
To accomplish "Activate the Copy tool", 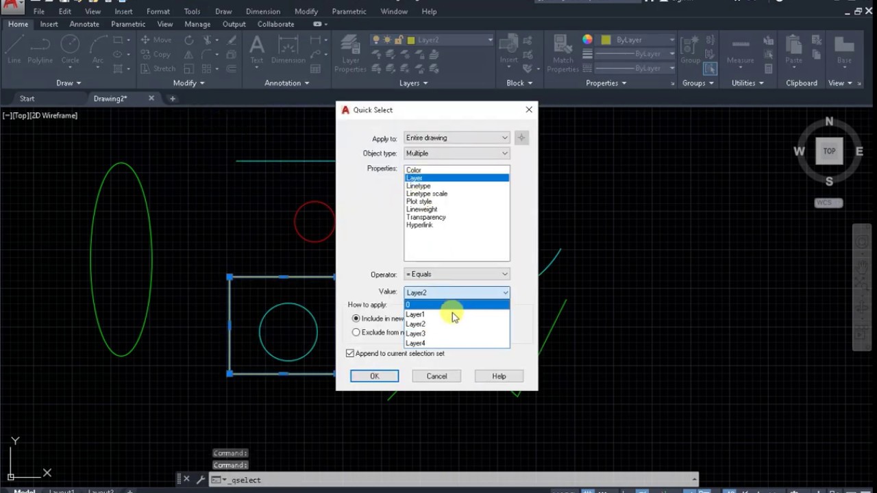I will [x=156, y=54].
